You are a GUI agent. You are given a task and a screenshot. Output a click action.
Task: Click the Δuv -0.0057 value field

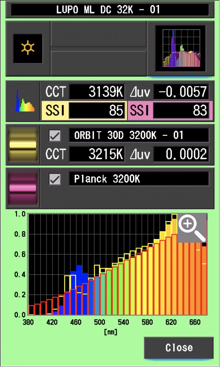pyautogui.click(x=181, y=93)
